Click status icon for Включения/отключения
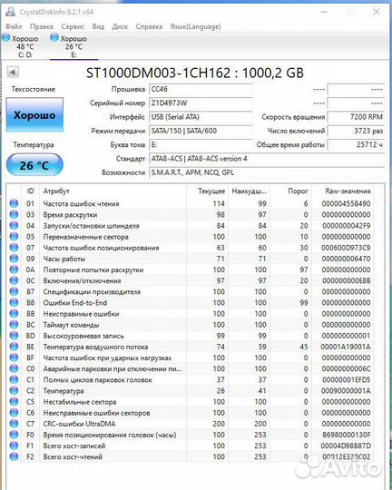392x490 pixels. point(15,280)
